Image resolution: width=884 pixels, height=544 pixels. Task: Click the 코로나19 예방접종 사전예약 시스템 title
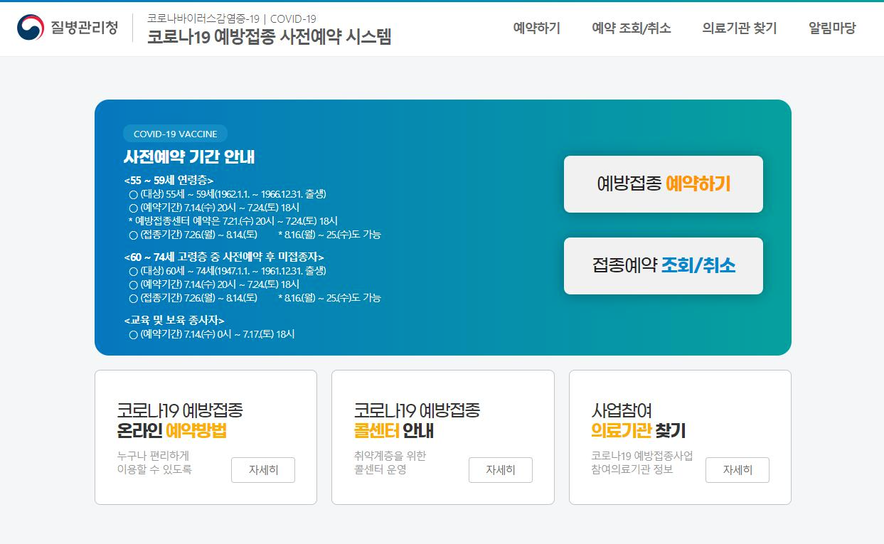[x=270, y=37]
